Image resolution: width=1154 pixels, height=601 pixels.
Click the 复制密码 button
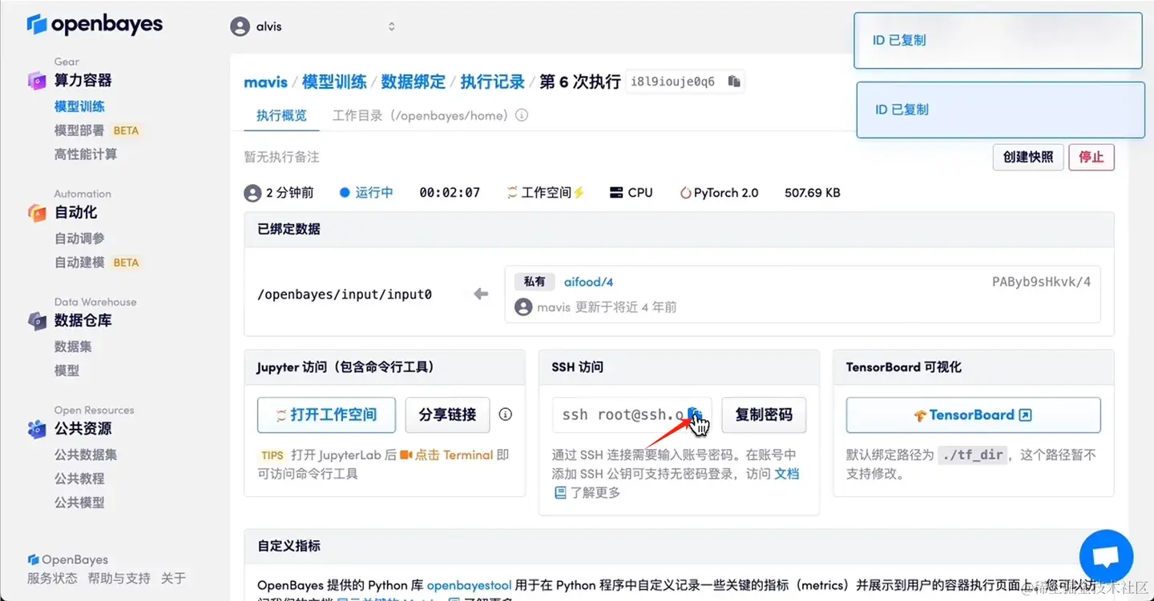pyautogui.click(x=764, y=415)
